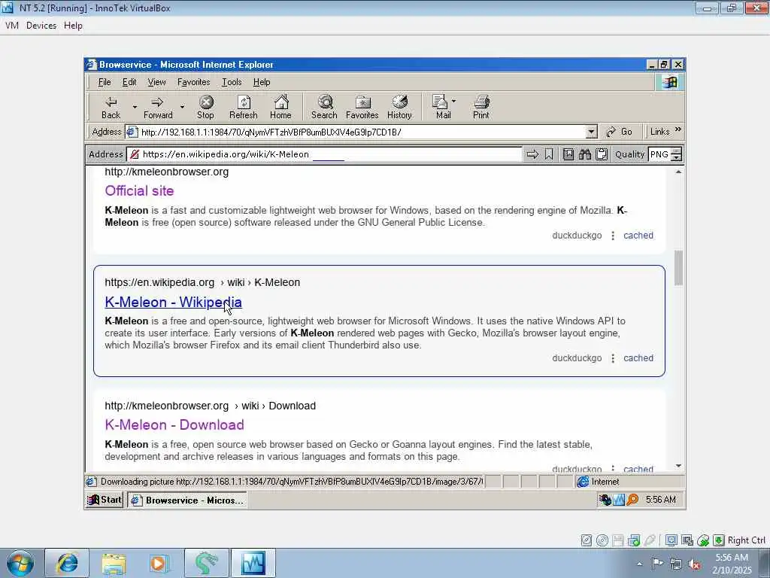Open the Favorites pane

click(362, 107)
